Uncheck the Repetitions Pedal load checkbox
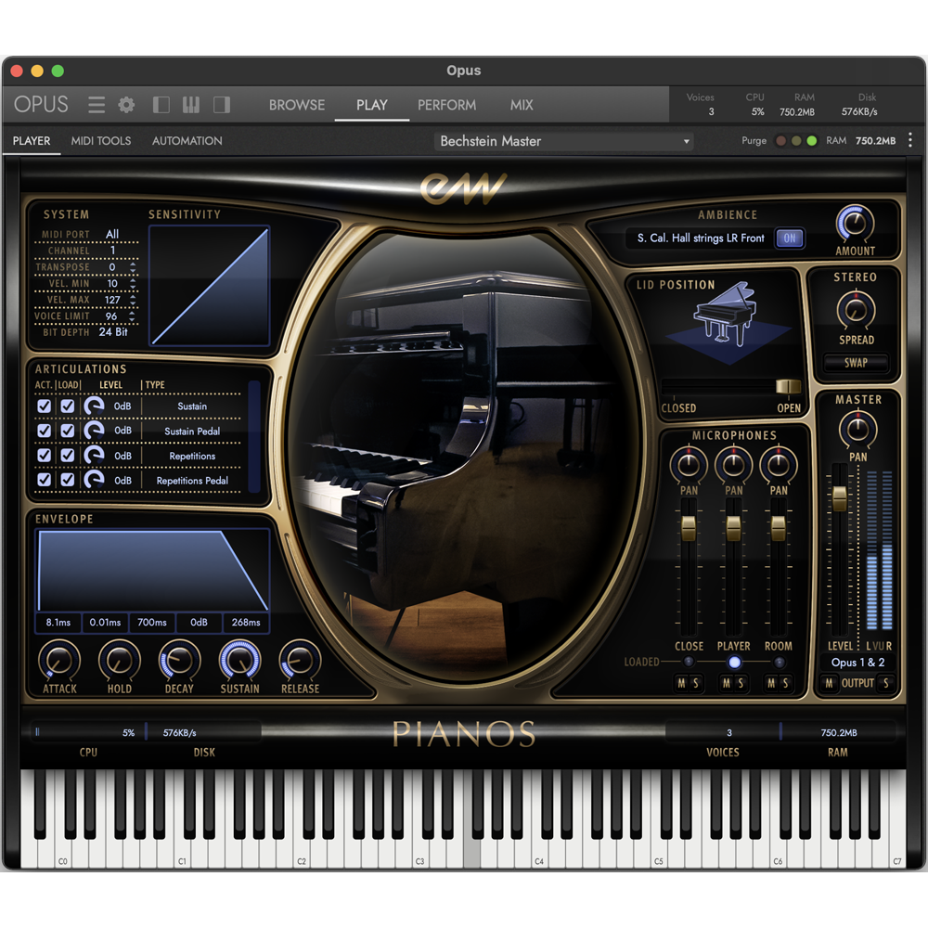 tap(67, 480)
